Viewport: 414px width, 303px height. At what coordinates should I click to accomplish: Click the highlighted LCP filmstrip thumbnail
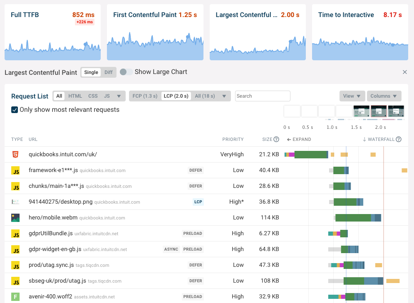[x=379, y=111]
